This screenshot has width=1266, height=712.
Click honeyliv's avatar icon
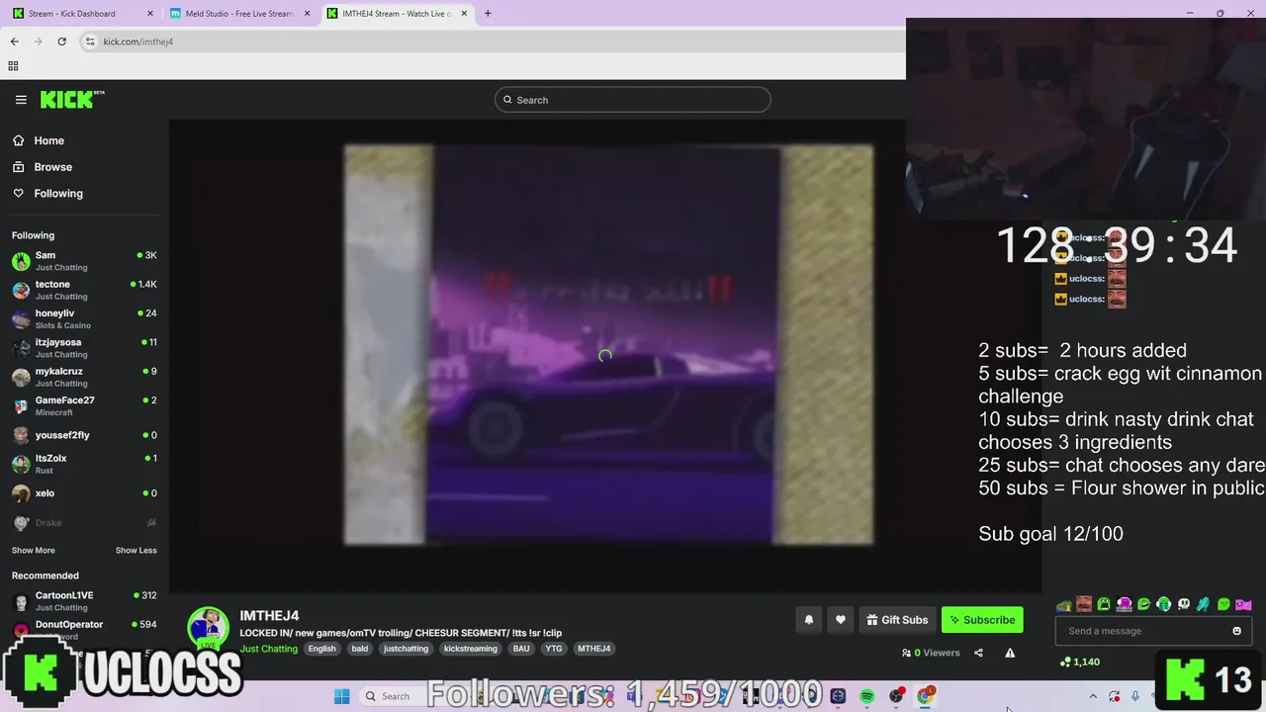[x=21, y=318]
